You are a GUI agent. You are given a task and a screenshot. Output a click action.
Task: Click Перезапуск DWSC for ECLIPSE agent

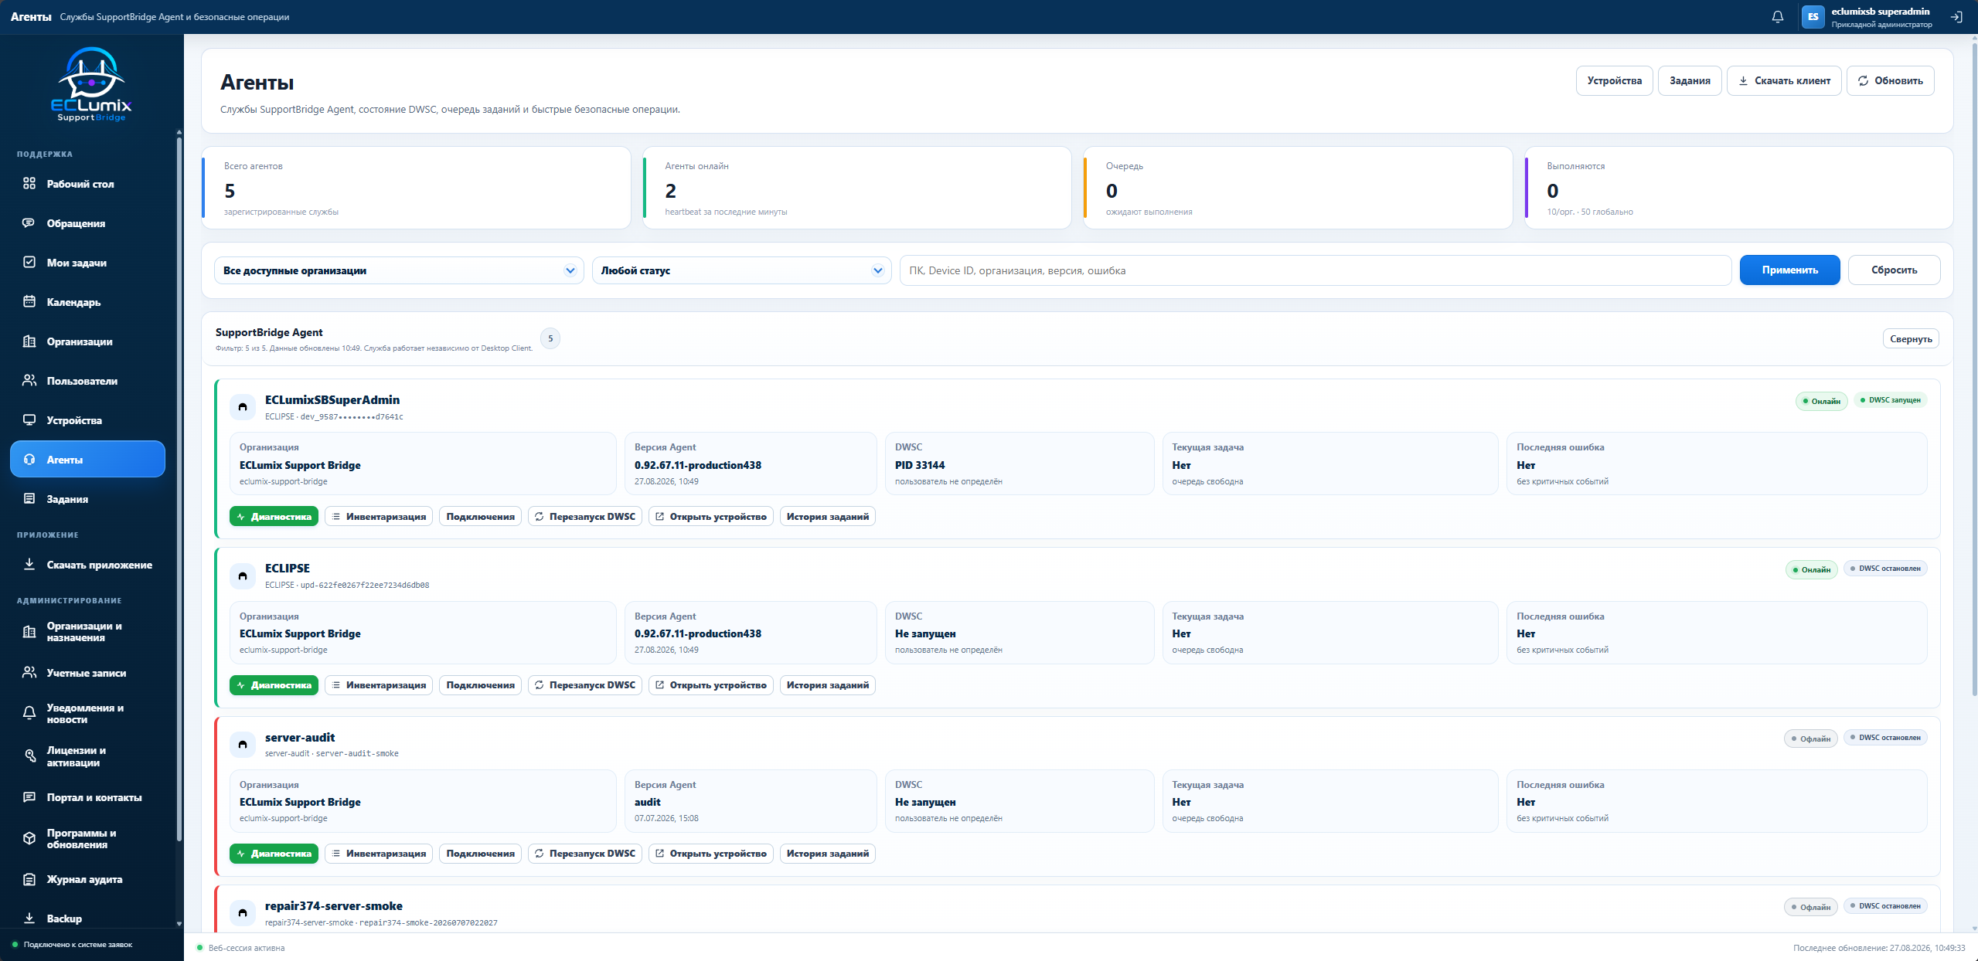(x=585, y=685)
